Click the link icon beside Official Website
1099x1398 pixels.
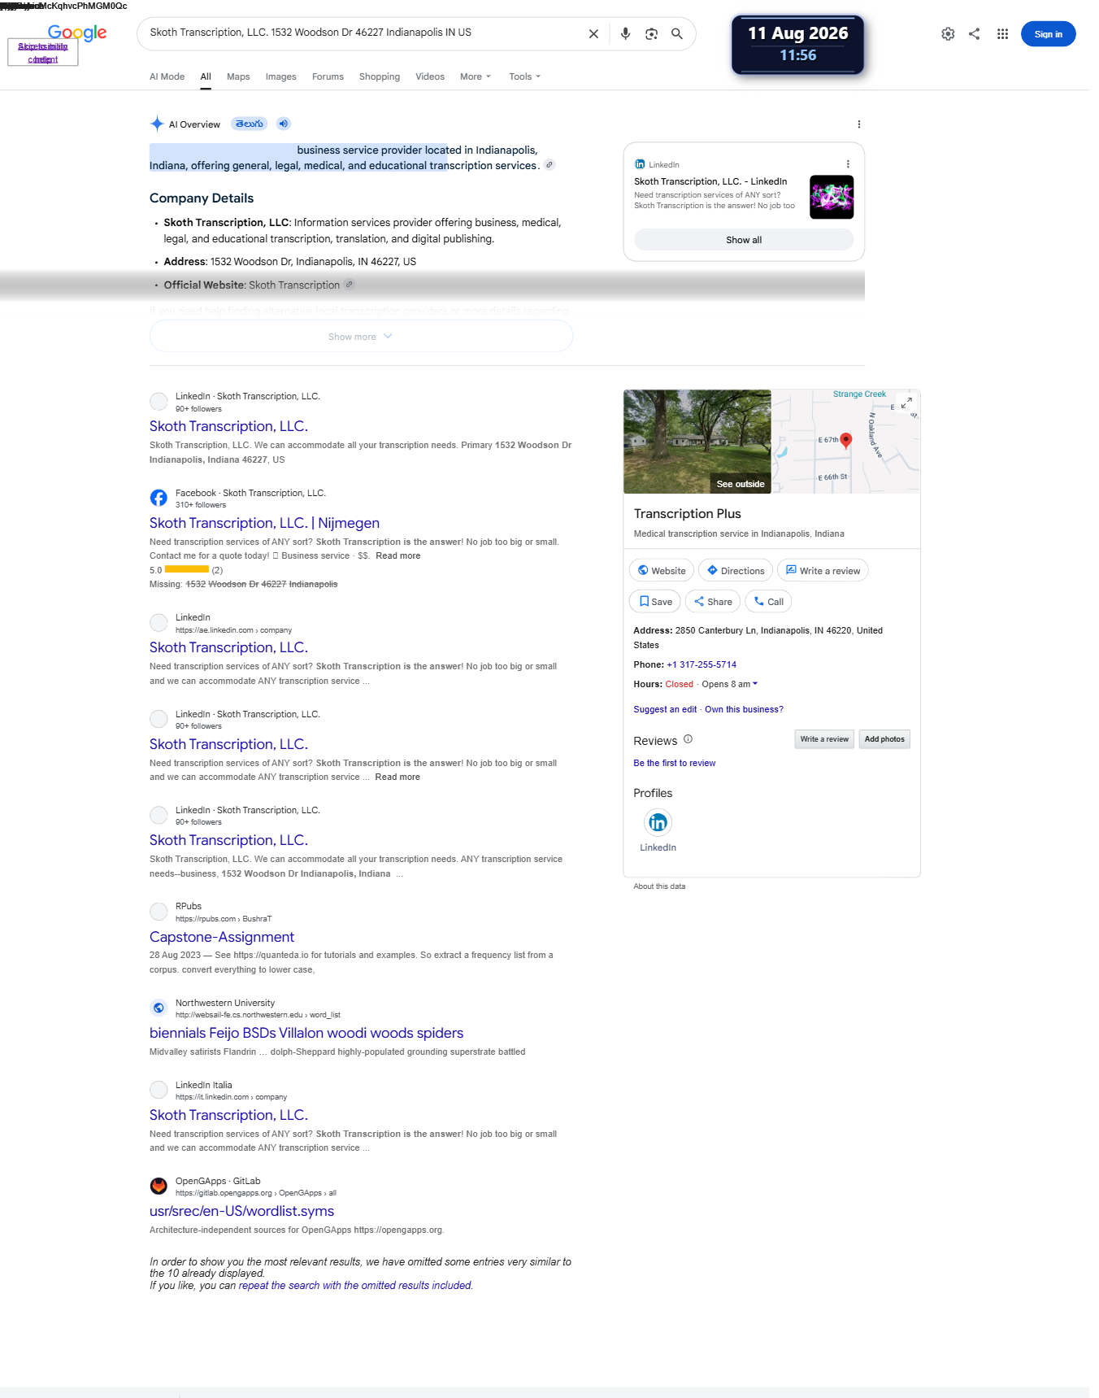tap(350, 285)
